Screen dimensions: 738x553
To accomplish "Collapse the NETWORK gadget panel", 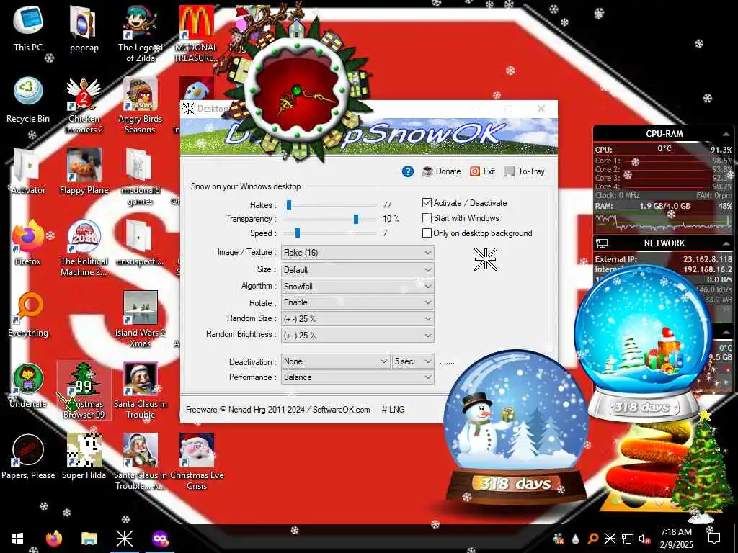I will click(726, 243).
